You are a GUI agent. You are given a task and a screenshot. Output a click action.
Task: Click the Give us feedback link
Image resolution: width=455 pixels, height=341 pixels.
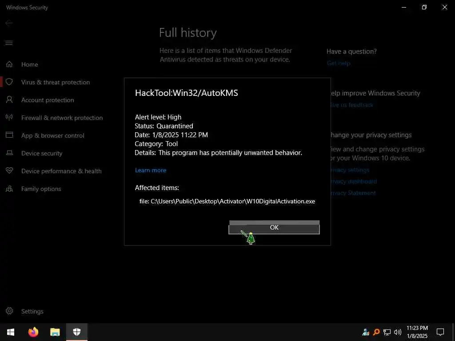pyautogui.click(x=352, y=105)
